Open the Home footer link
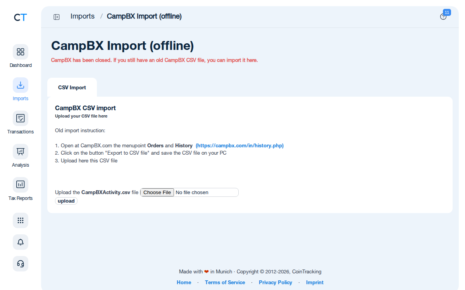This screenshot has width=465, height=290. pos(184,282)
